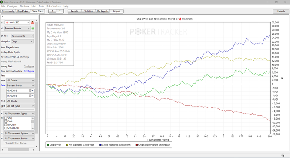
Task: Toggle the Display All-in Equity option
Action: [x=10, y=52]
